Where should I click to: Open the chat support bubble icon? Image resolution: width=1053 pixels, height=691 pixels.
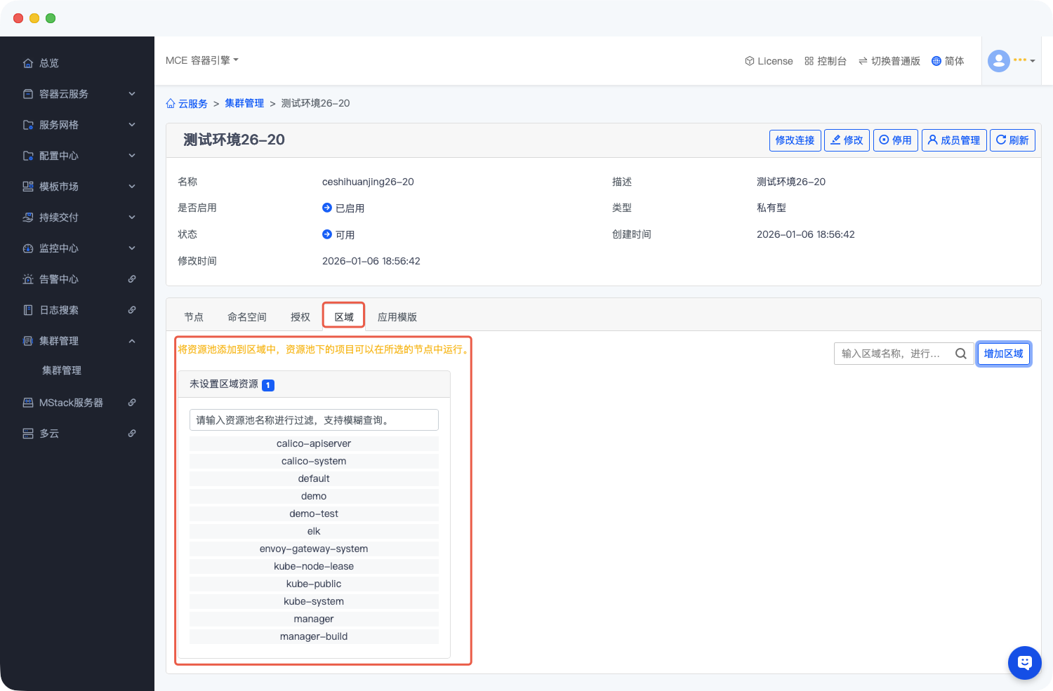point(1024,662)
